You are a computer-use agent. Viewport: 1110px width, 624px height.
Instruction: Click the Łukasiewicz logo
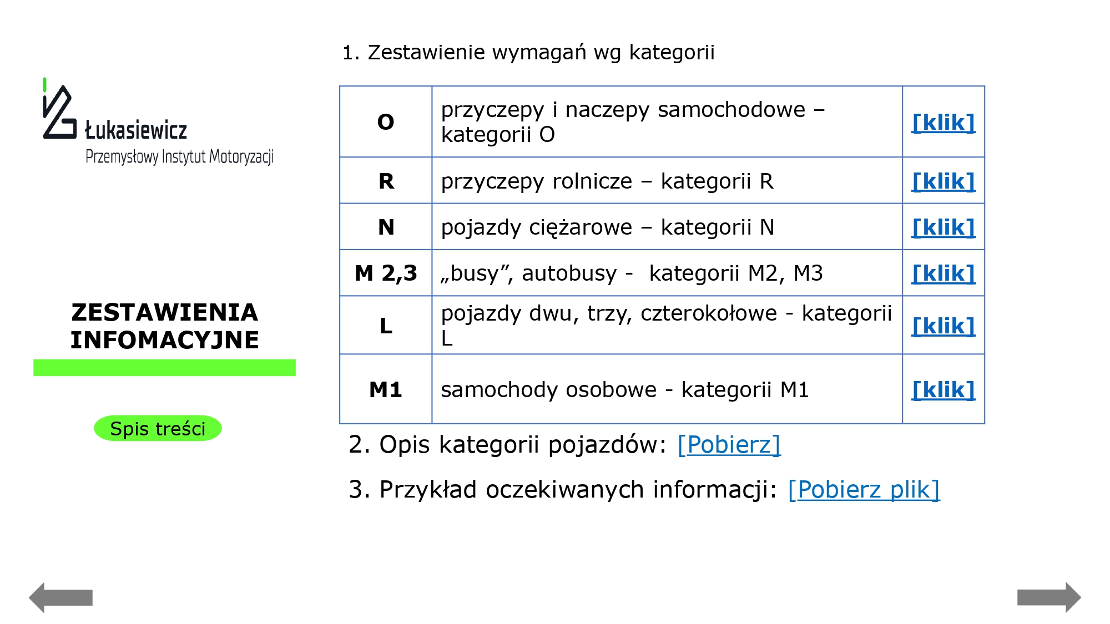click(158, 121)
